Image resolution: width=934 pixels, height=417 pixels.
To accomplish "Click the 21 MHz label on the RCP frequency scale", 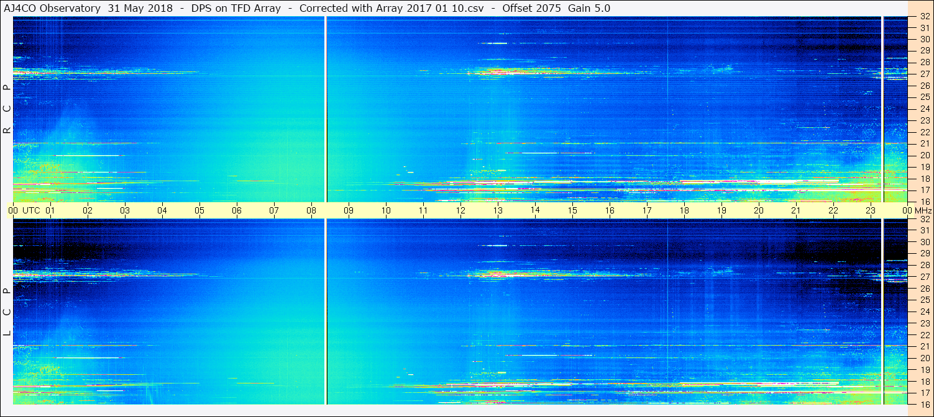I will [925, 144].
